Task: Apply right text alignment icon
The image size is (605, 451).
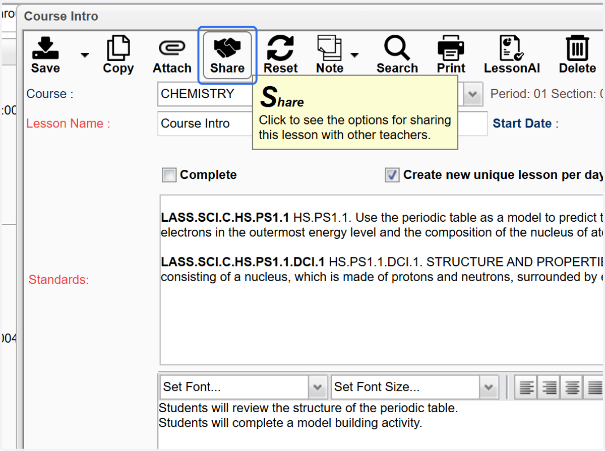Action: click(549, 387)
